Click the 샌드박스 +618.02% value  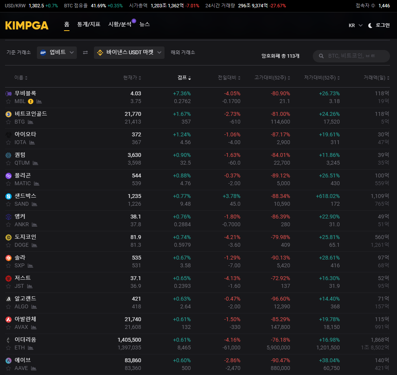[x=328, y=196]
